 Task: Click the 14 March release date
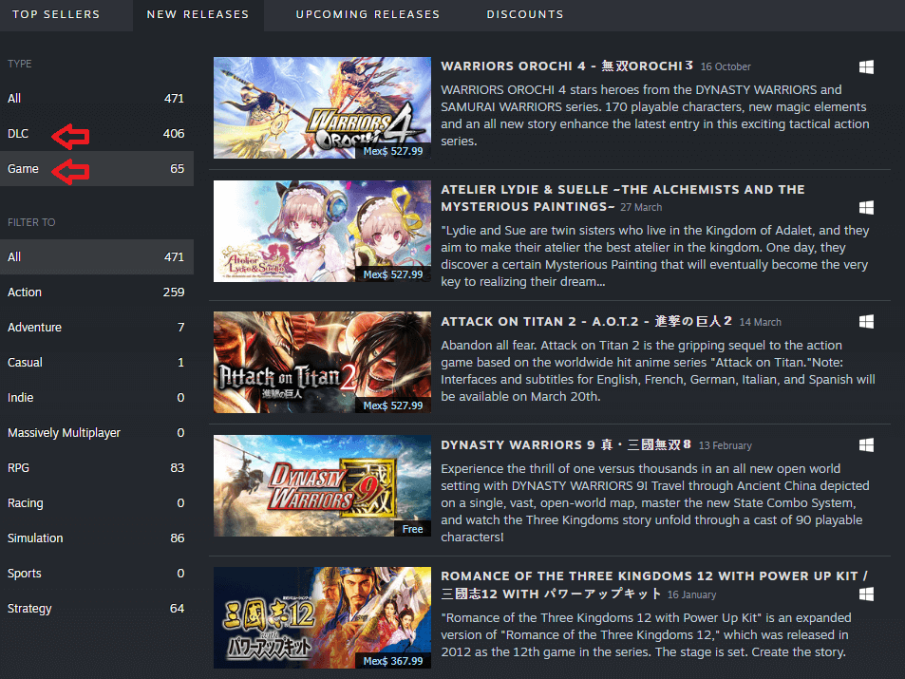click(x=760, y=322)
